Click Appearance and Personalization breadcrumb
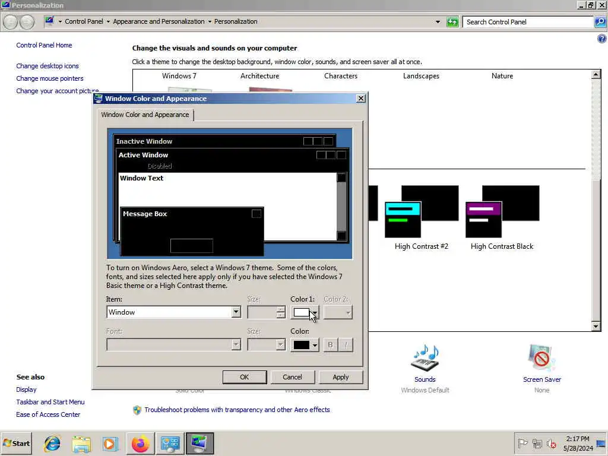 click(x=159, y=21)
